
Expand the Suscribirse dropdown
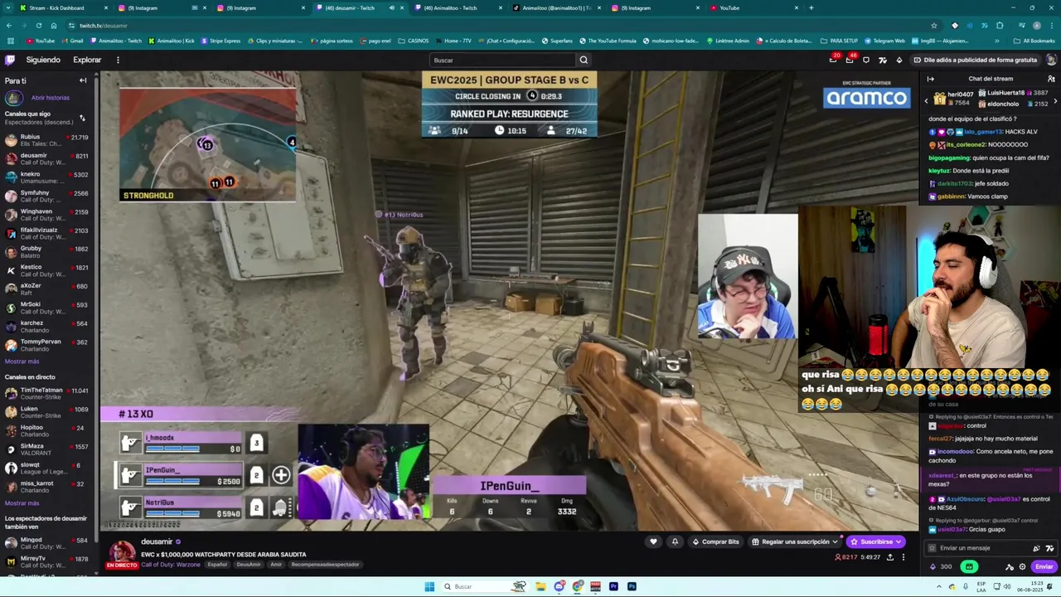(x=898, y=541)
